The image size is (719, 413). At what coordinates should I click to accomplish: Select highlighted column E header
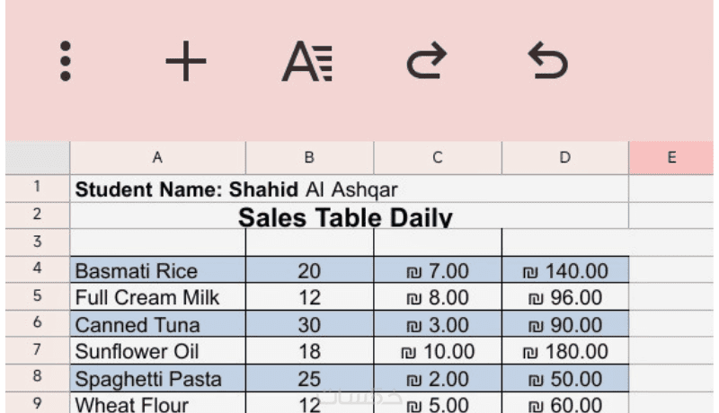(x=671, y=158)
